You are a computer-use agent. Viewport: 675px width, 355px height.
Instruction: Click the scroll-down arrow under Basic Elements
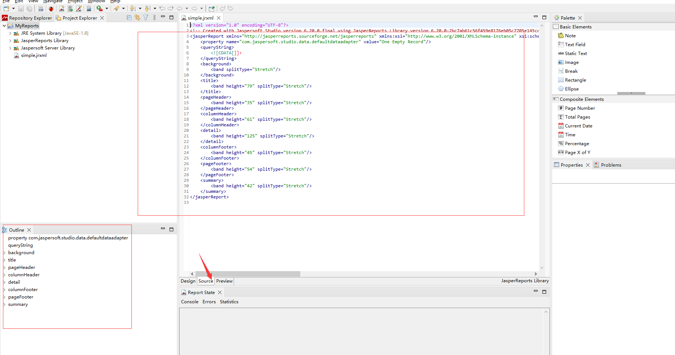tap(631, 93)
